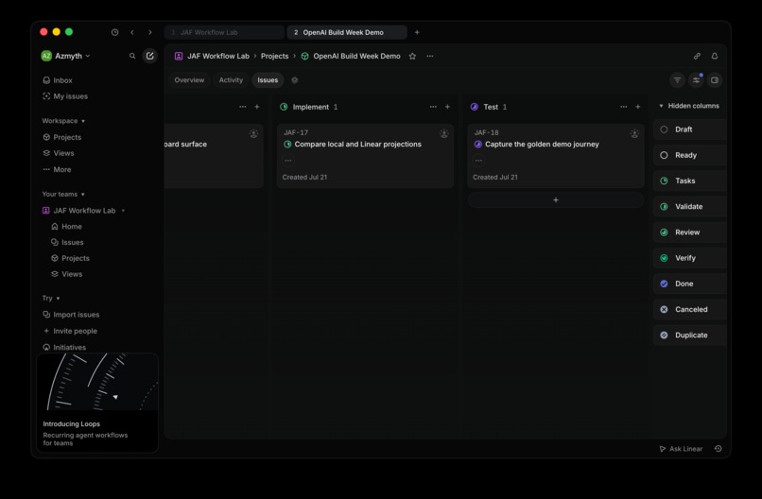Open the search icon in the sidebar
Image resolution: width=762 pixels, height=499 pixels.
click(132, 56)
